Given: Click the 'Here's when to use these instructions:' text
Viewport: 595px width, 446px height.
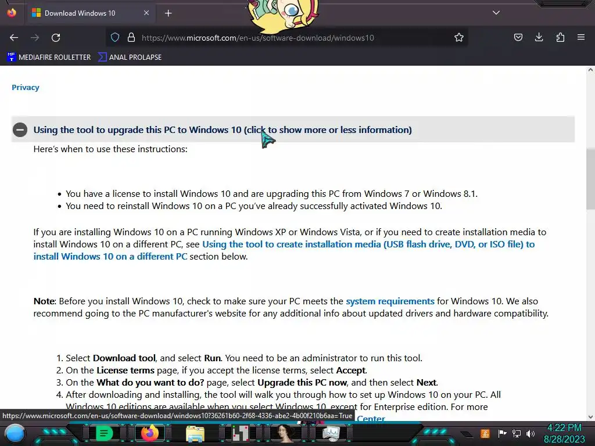Looking at the screenshot, I should [x=110, y=149].
